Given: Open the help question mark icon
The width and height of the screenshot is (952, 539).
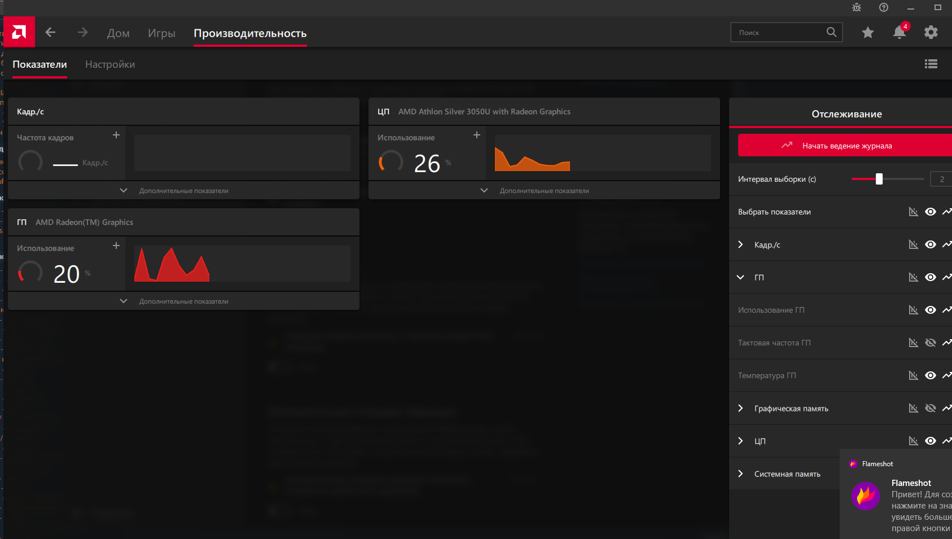Looking at the screenshot, I should [884, 7].
